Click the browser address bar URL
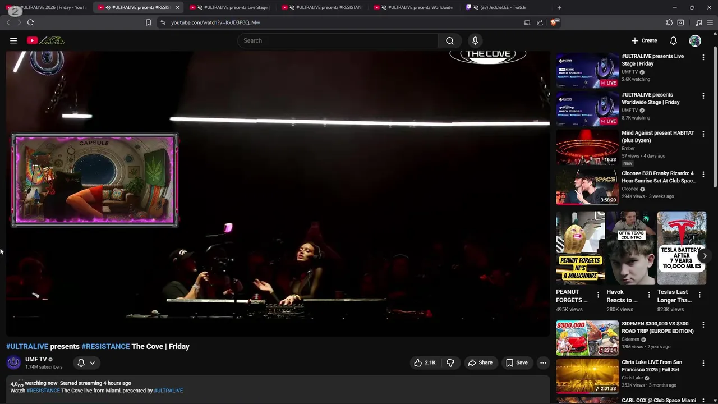Screen dimensions: 718x404 click(215, 22)
